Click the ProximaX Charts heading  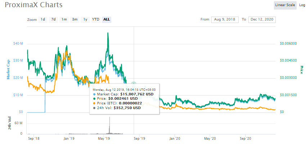point(33,5)
